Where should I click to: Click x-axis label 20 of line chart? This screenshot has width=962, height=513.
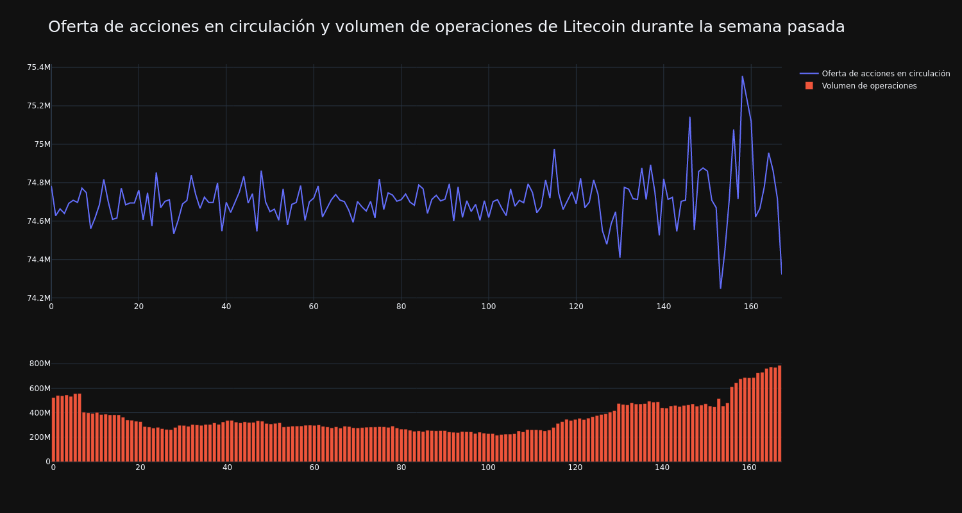coord(139,307)
